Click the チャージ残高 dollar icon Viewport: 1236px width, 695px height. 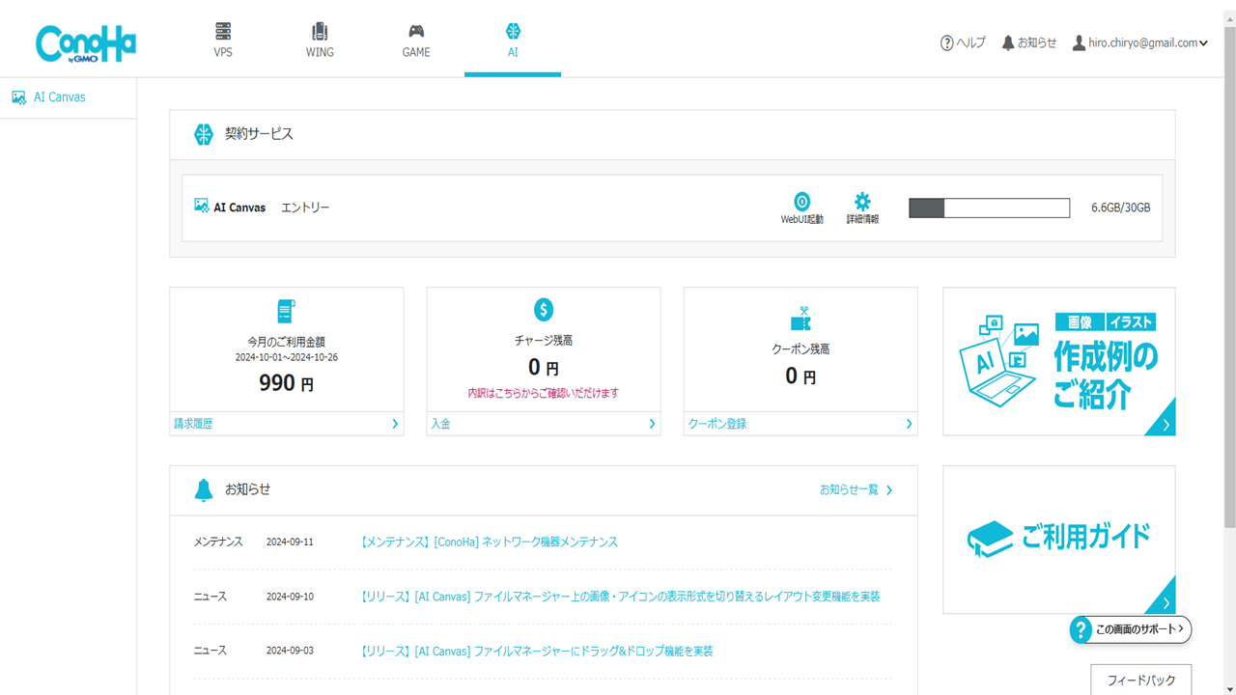tap(544, 310)
